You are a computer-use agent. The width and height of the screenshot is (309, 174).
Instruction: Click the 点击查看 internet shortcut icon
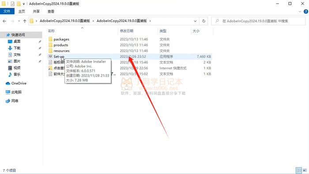tap(50, 68)
